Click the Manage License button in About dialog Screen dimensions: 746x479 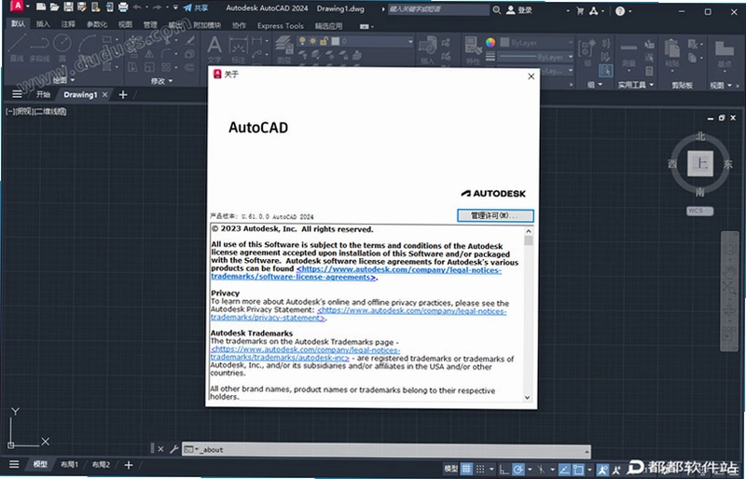pos(495,215)
